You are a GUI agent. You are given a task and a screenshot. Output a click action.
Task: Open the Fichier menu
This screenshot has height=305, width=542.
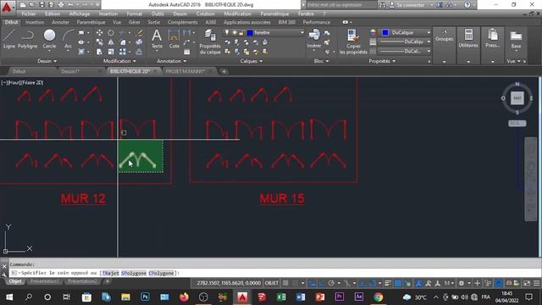pyautogui.click(x=29, y=14)
